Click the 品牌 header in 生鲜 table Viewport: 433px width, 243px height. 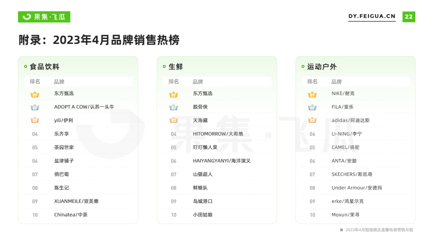pyautogui.click(x=198, y=82)
